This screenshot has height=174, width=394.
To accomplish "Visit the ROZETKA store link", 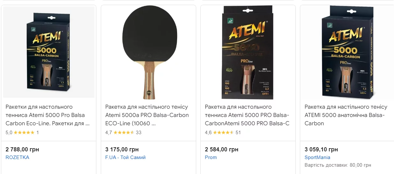I will pyautogui.click(x=18, y=157).
